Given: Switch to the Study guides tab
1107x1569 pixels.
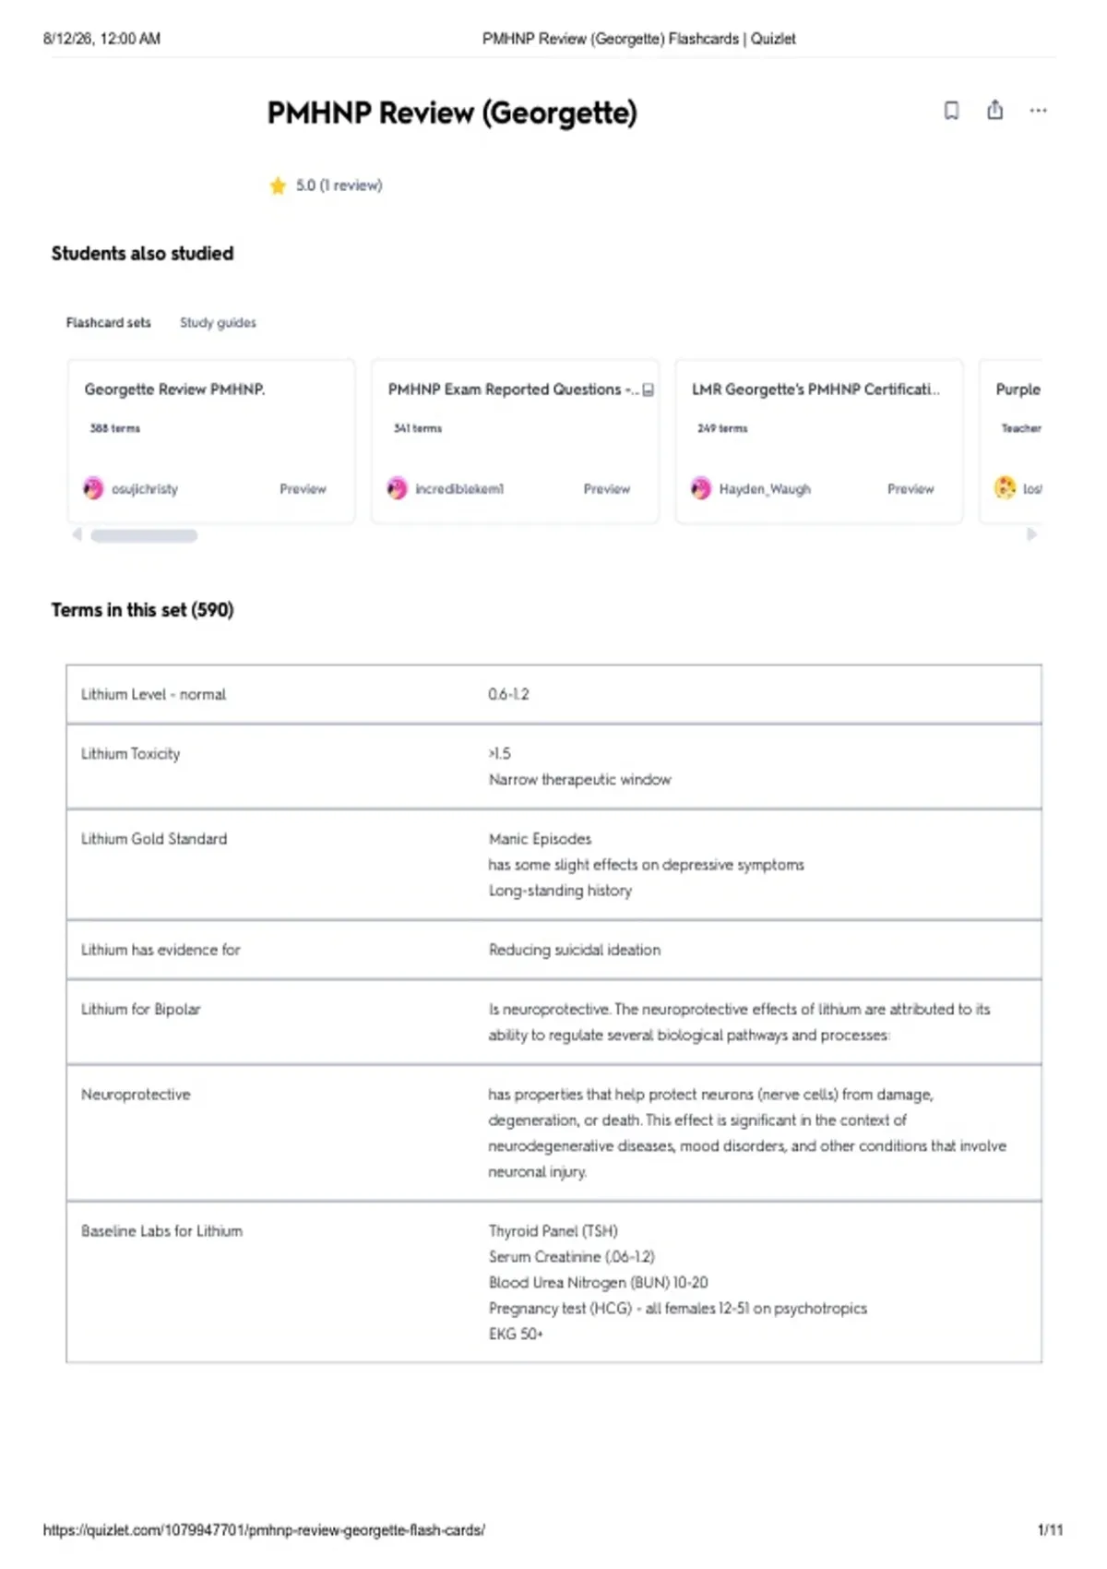Looking at the screenshot, I should coord(218,323).
